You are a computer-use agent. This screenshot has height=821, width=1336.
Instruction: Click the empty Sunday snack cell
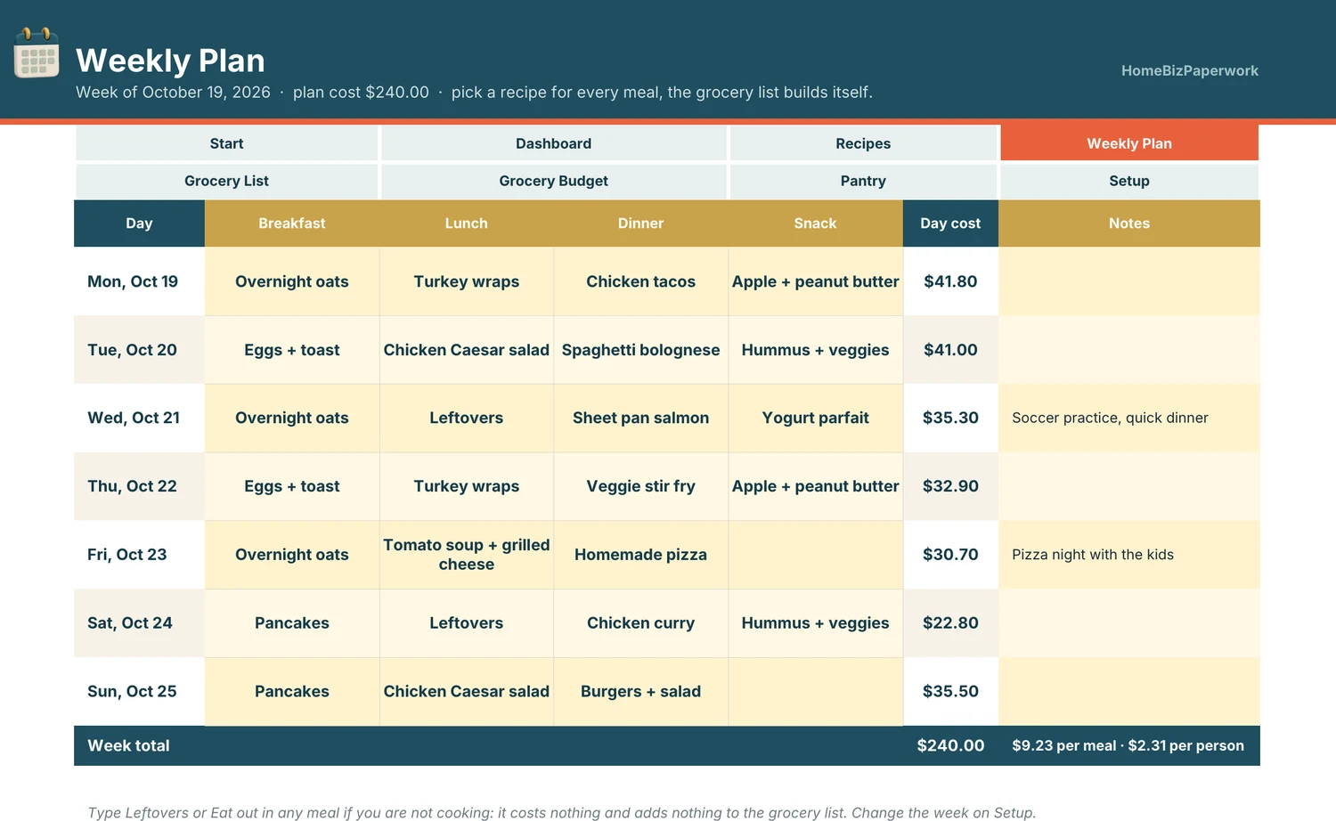[x=816, y=692]
